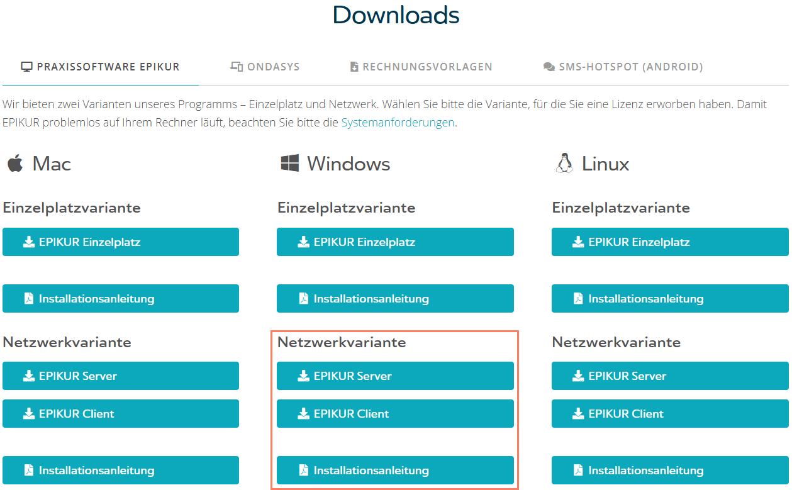Click Netzwerkvariante heading under Windows

(342, 342)
